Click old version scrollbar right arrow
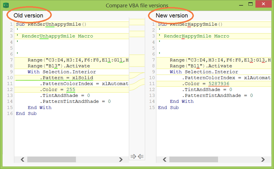The image size is (274, 169). pyautogui.click(x=121, y=160)
